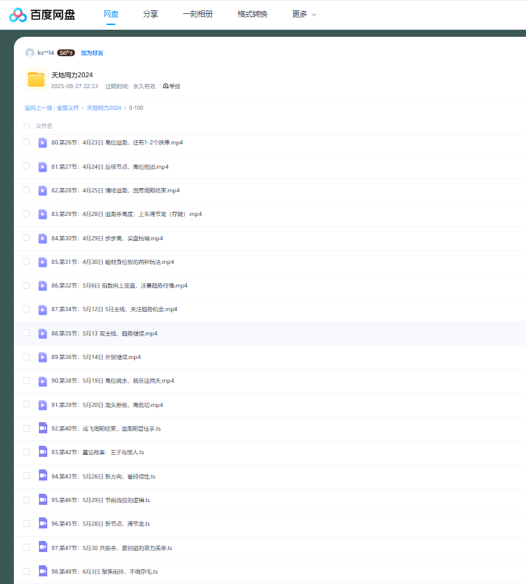Switch to the 分享 tab
The image size is (526, 584).
[150, 15]
